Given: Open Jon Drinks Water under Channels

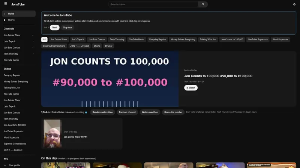Looking at the screenshot, I should point(12,35).
